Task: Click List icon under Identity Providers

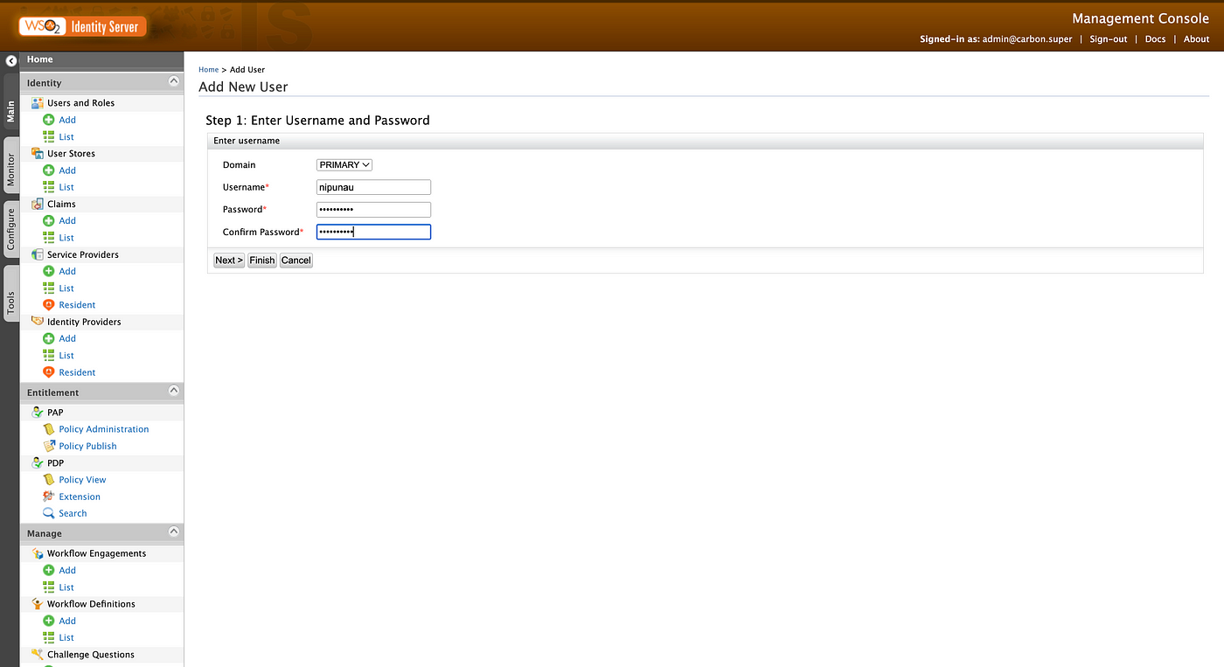Action: tap(49, 356)
